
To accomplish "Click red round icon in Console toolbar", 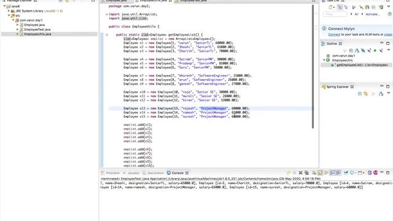I will click(375, 173).
